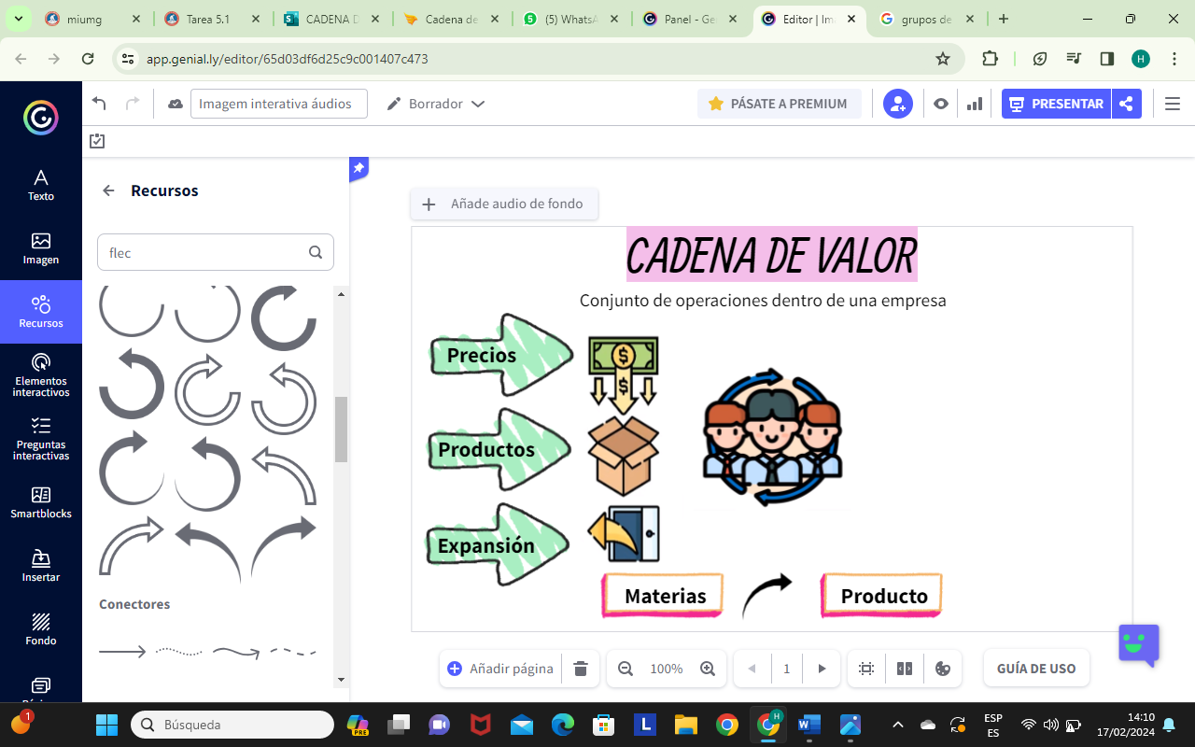1195x747 pixels.
Task: Toggle the side-by-side pages view icon
Action: [904, 669]
